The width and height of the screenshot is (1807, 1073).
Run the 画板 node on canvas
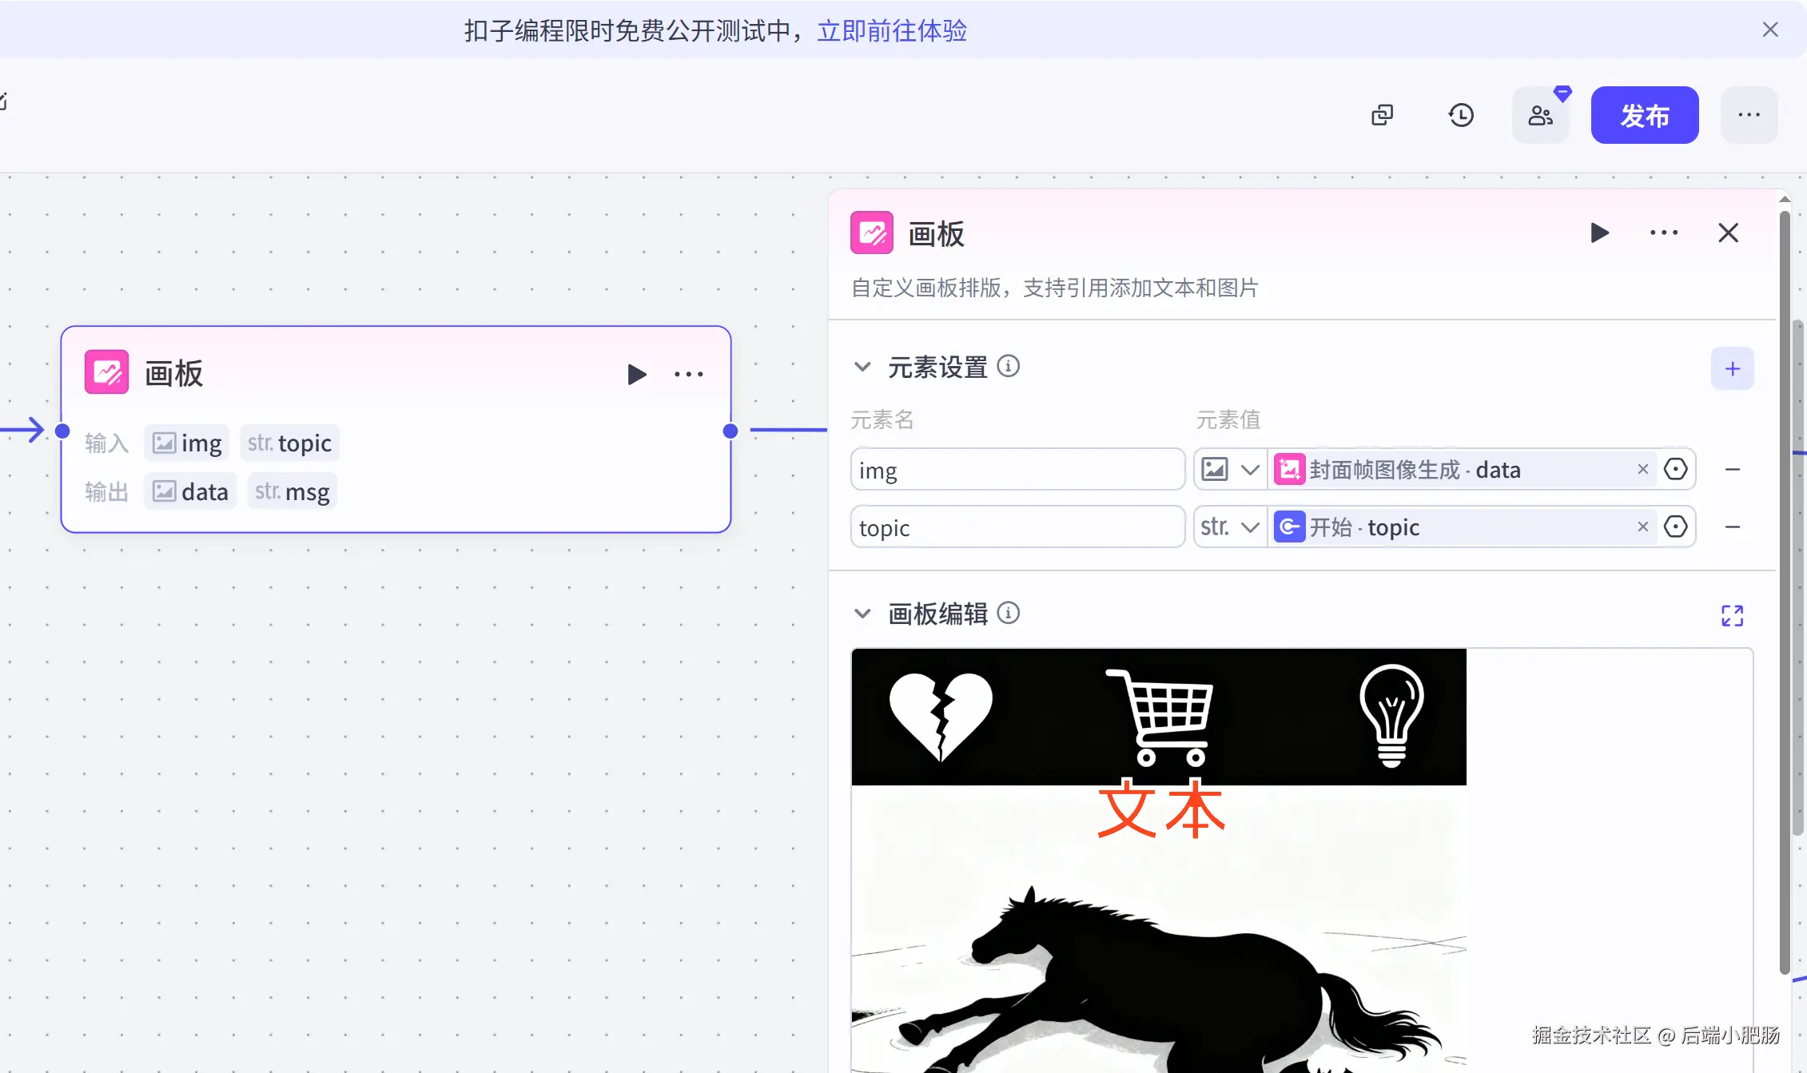click(636, 374)
